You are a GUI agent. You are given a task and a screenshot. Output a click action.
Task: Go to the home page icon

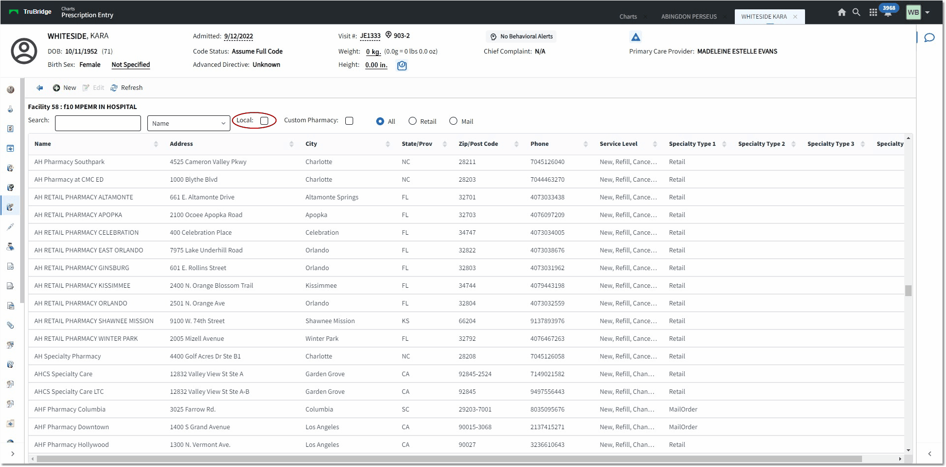click(841, 12)
